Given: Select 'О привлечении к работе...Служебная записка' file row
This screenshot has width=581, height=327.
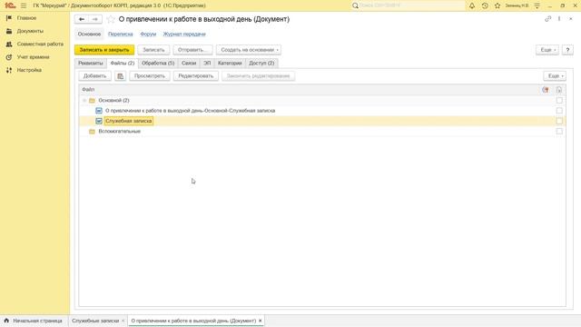Looking at the screenshot, I should coord(322,111).
